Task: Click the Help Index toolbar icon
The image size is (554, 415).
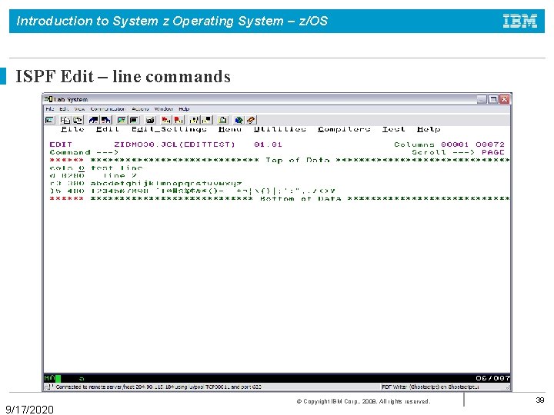Action: click(251, 120)
